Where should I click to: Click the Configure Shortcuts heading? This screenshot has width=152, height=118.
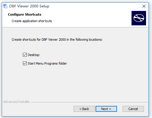(25, 14)
